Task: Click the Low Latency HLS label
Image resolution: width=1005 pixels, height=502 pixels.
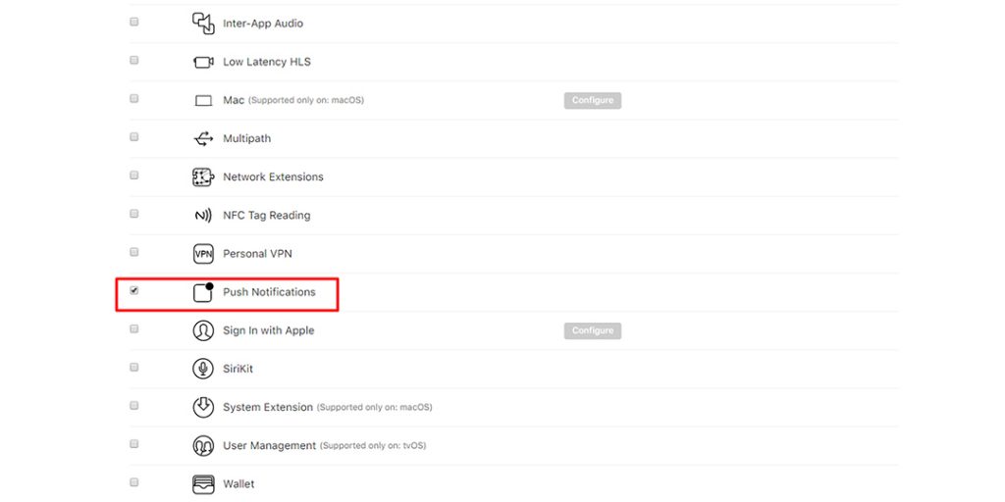Action: pyautogui.click(x=267, y=62)
